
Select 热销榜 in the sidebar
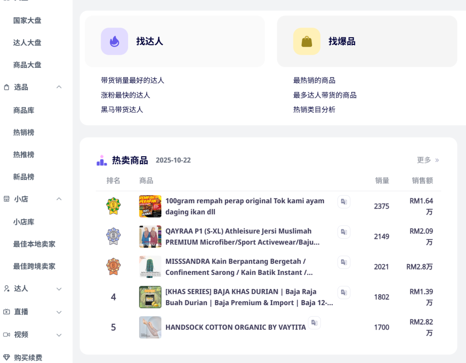pos(24,132)
